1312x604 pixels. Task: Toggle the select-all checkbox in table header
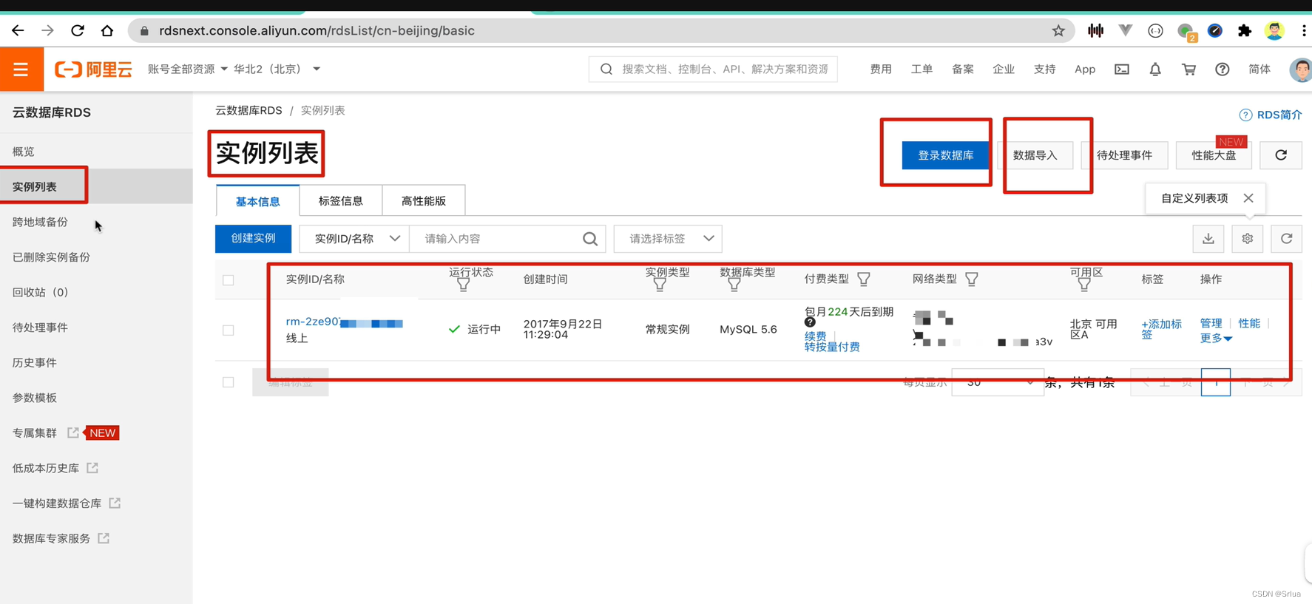tap(229, 280)
